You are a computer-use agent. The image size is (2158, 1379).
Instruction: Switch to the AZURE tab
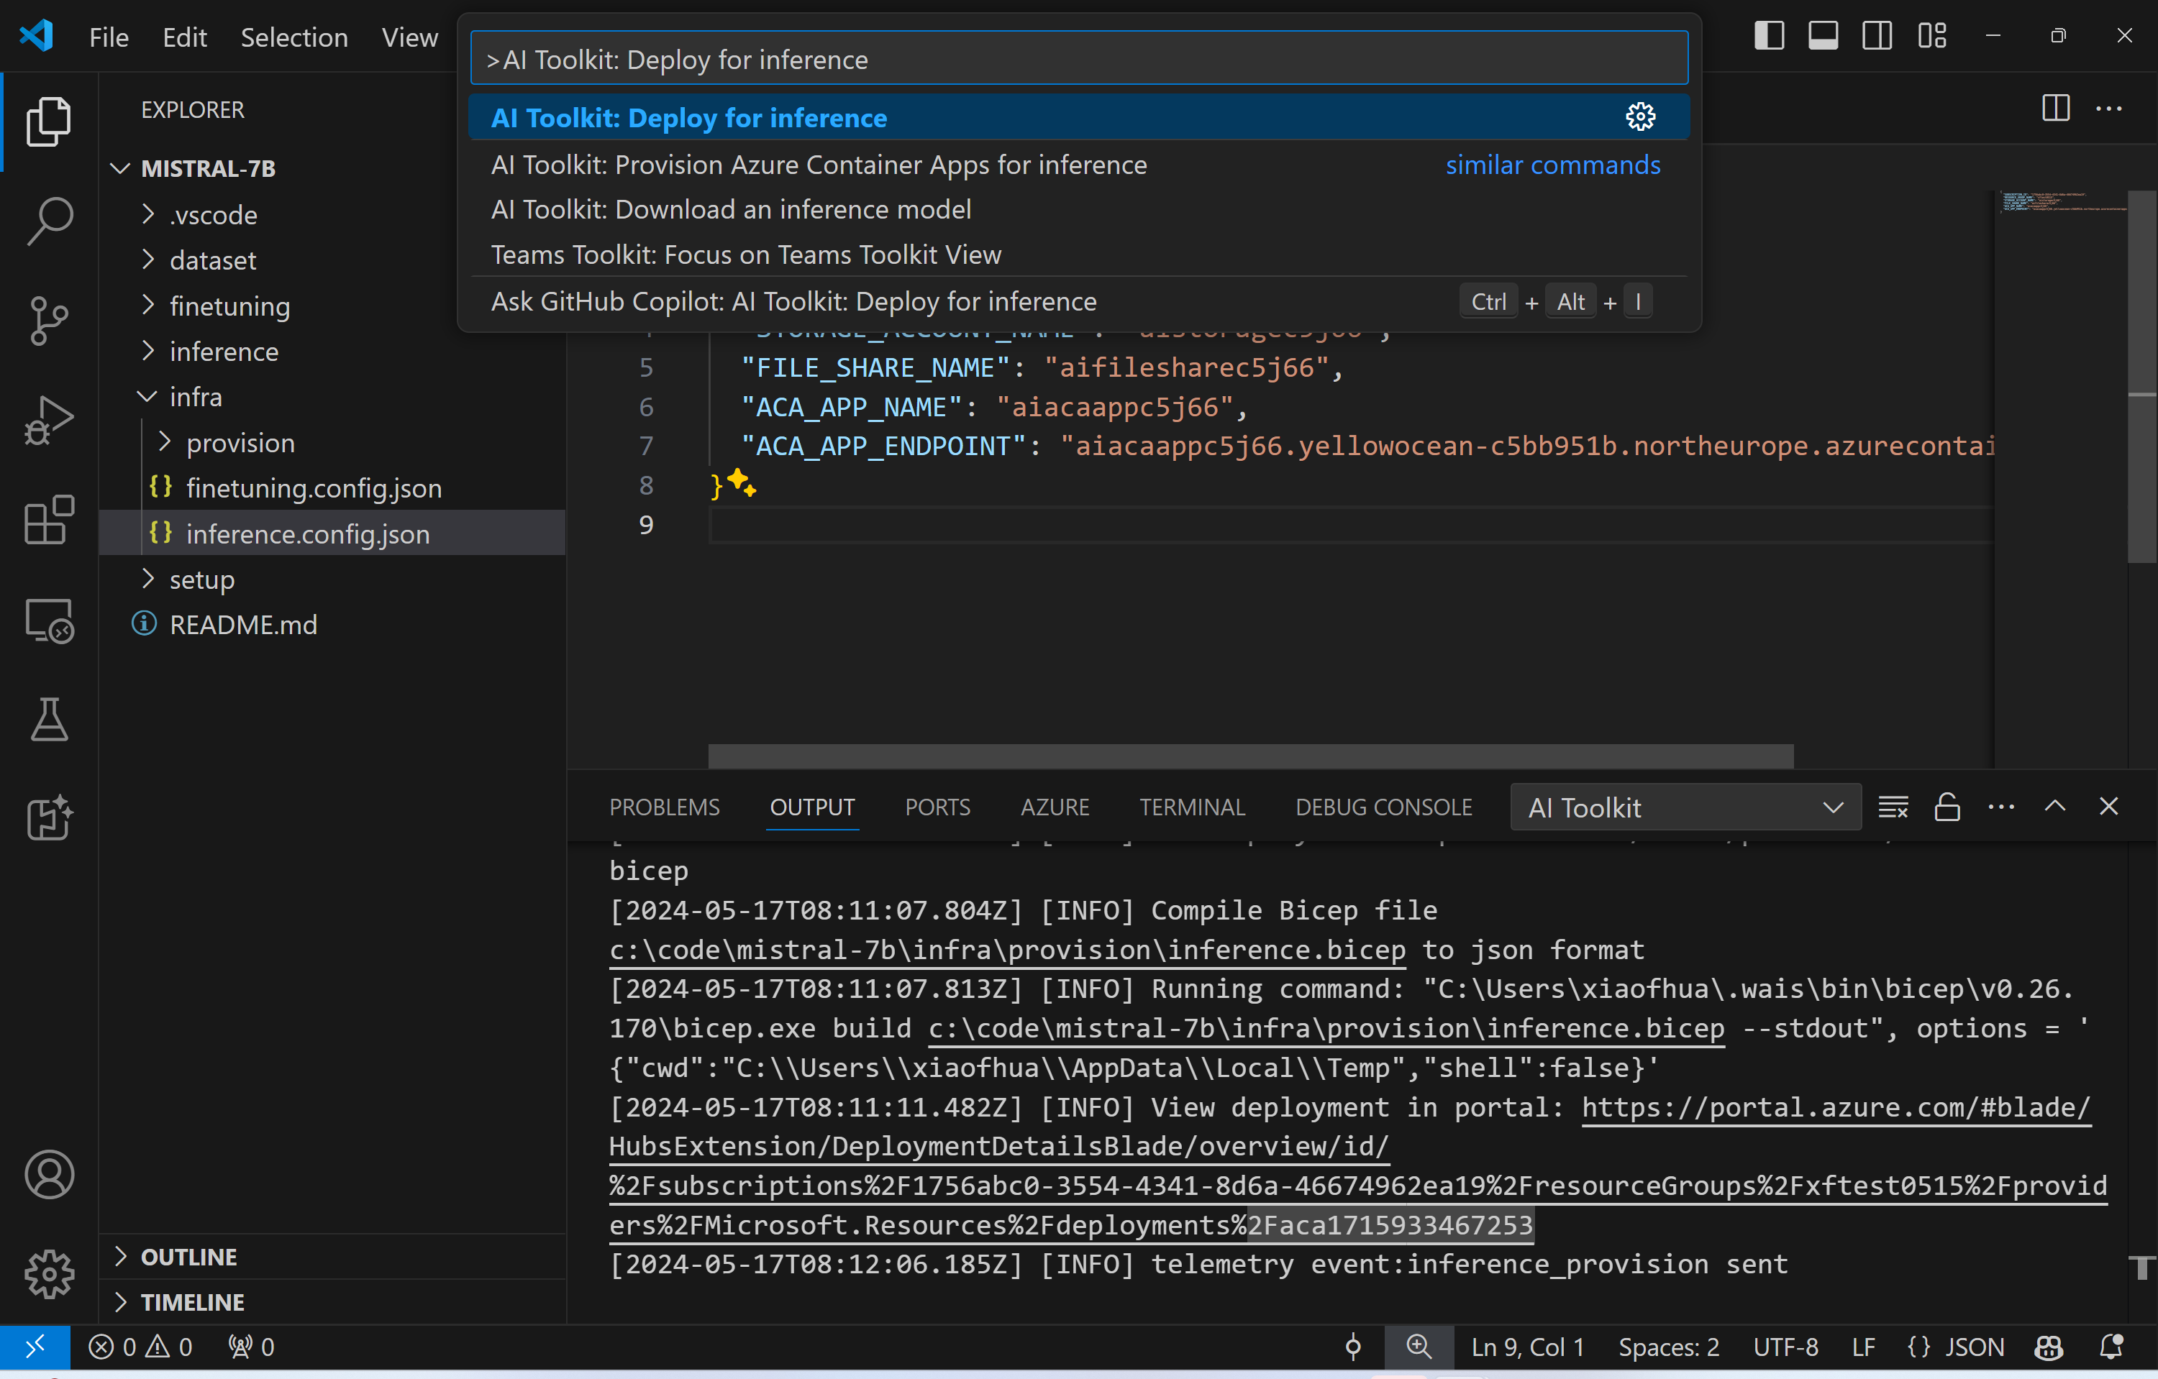click(1055, 807)
